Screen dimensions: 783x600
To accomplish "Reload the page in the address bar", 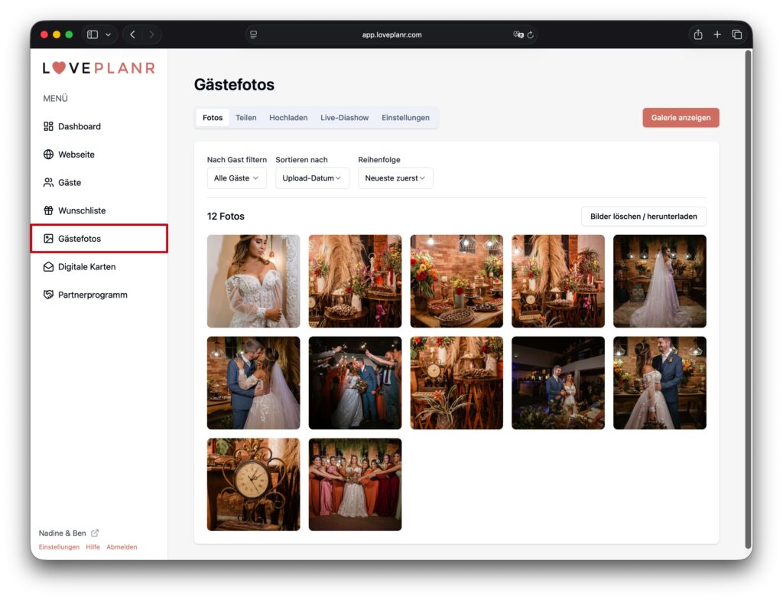I will coord(530,34).
